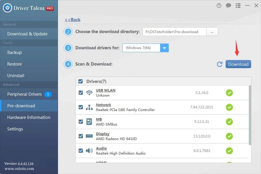Click the Audio speaker icon
The image size is (261, 174).
89,151
